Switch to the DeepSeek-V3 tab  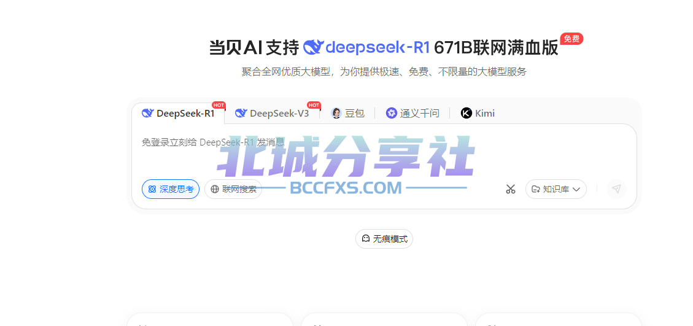[x=273, y=113]
